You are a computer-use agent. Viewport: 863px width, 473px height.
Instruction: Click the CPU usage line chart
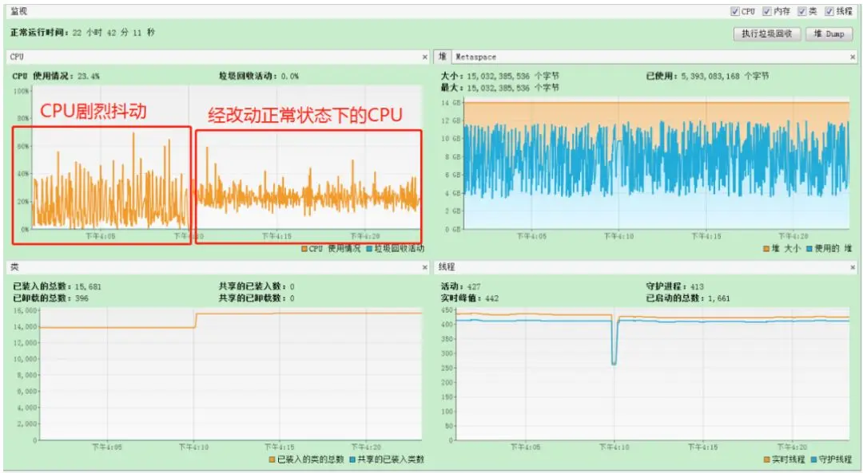click(x=226, y=160)
